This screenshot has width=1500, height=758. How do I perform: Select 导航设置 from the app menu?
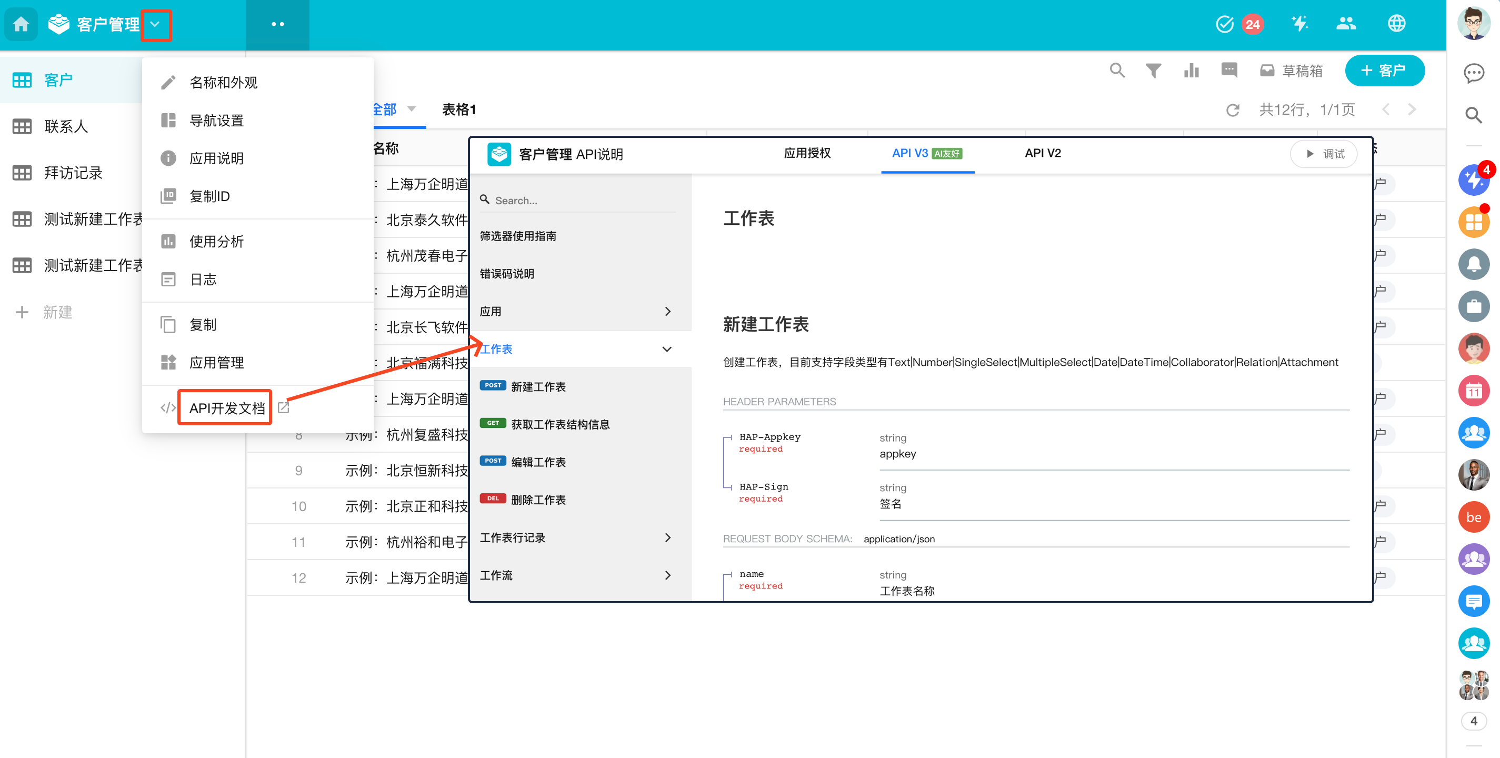(217, 121)
